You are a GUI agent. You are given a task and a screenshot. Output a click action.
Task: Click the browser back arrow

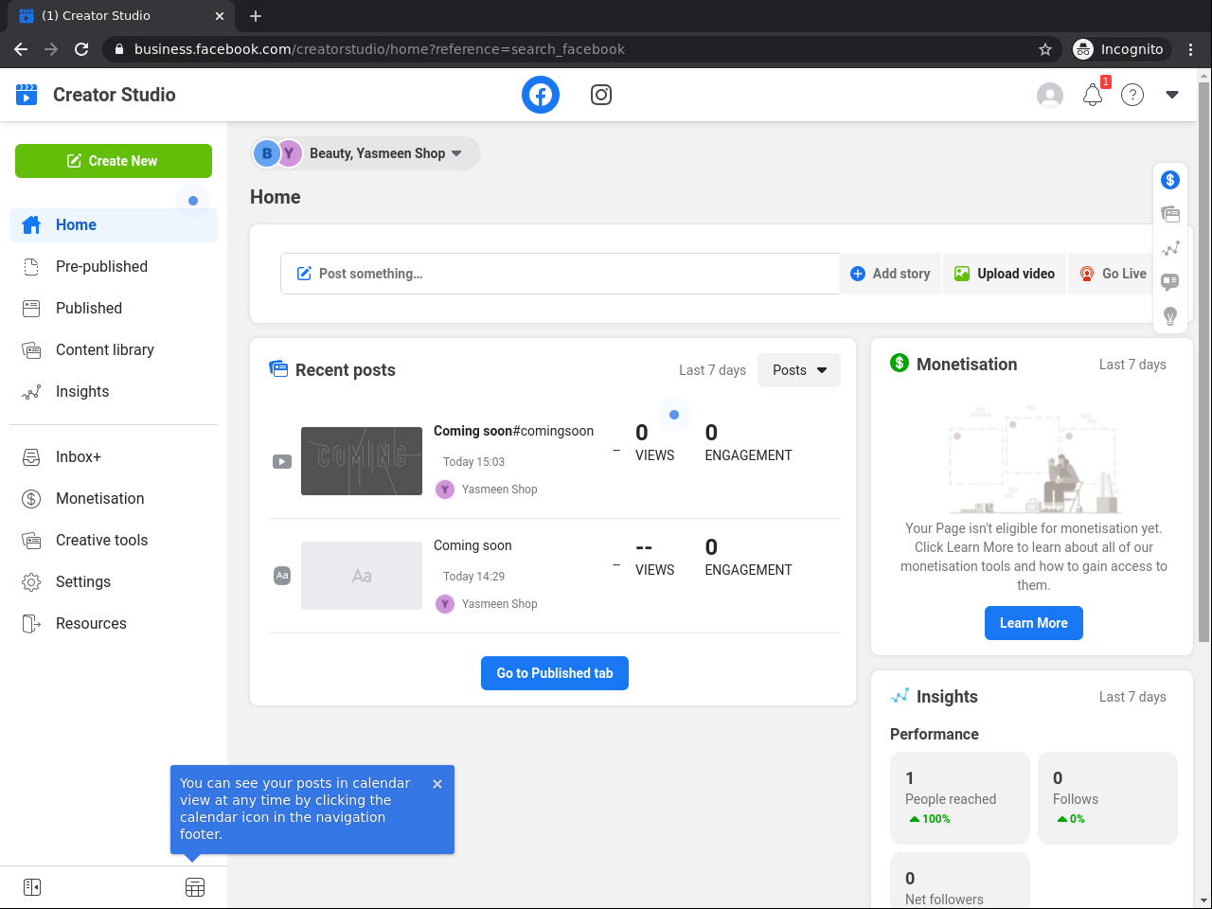coord(21,49)
